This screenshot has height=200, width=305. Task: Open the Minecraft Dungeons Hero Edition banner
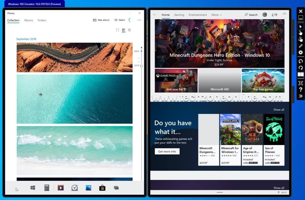[x=220, y=43]
